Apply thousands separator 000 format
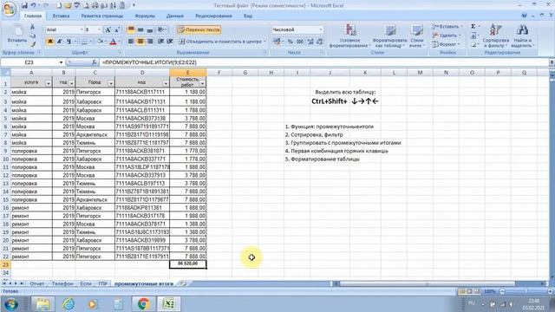This screenshot has width=555, height=312. (x=300, y=42)
